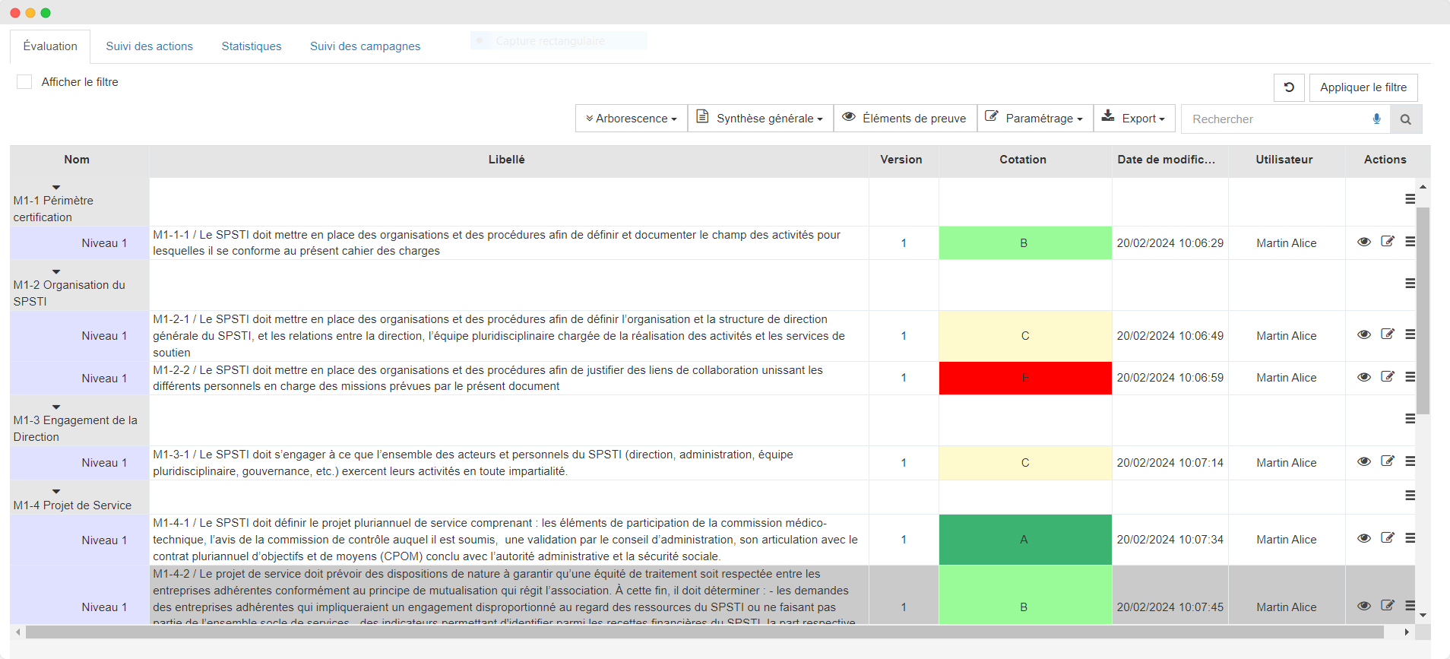Switch to Suivi des actions tab
1450x659 pixels.
(x=150, y=46)
